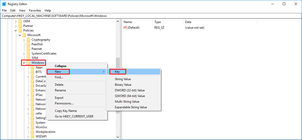Click the TPM folder icon
Viewport: 302px width, 140px height.
point(28,58)
